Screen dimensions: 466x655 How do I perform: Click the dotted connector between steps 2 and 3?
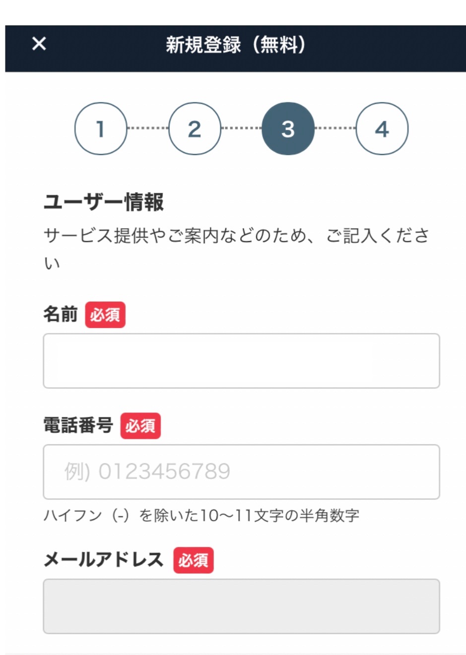point(241,128)
